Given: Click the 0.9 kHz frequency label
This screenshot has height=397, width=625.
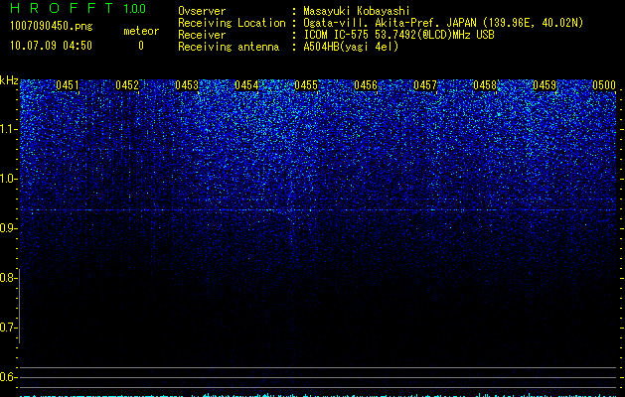Looking at the screenshot, I should click(8, 228).
